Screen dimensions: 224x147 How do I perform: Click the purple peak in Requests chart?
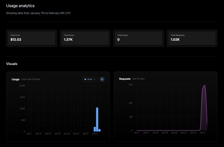[x=204, y=86]
